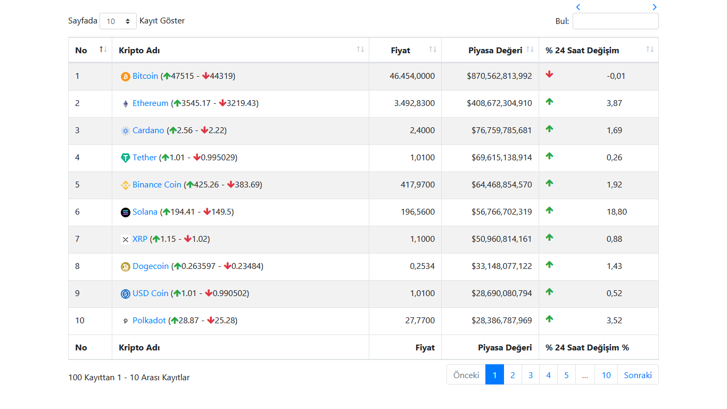Open the Cardano link
Image resolution: width=727 pixels, height=409 pixels.
[148, 130]
